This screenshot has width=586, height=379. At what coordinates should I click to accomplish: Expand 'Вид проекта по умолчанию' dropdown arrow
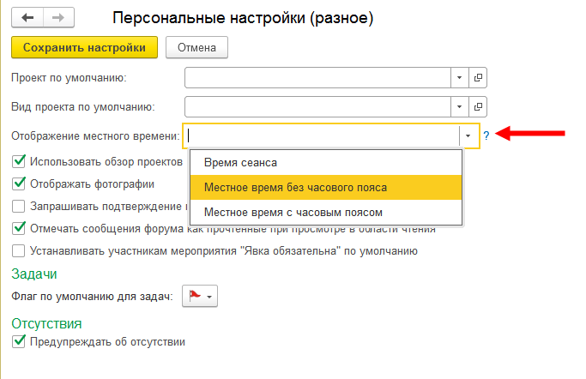460,107
